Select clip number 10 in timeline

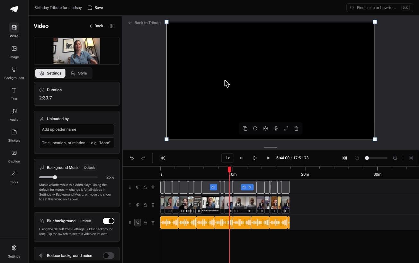click(245, 205)
